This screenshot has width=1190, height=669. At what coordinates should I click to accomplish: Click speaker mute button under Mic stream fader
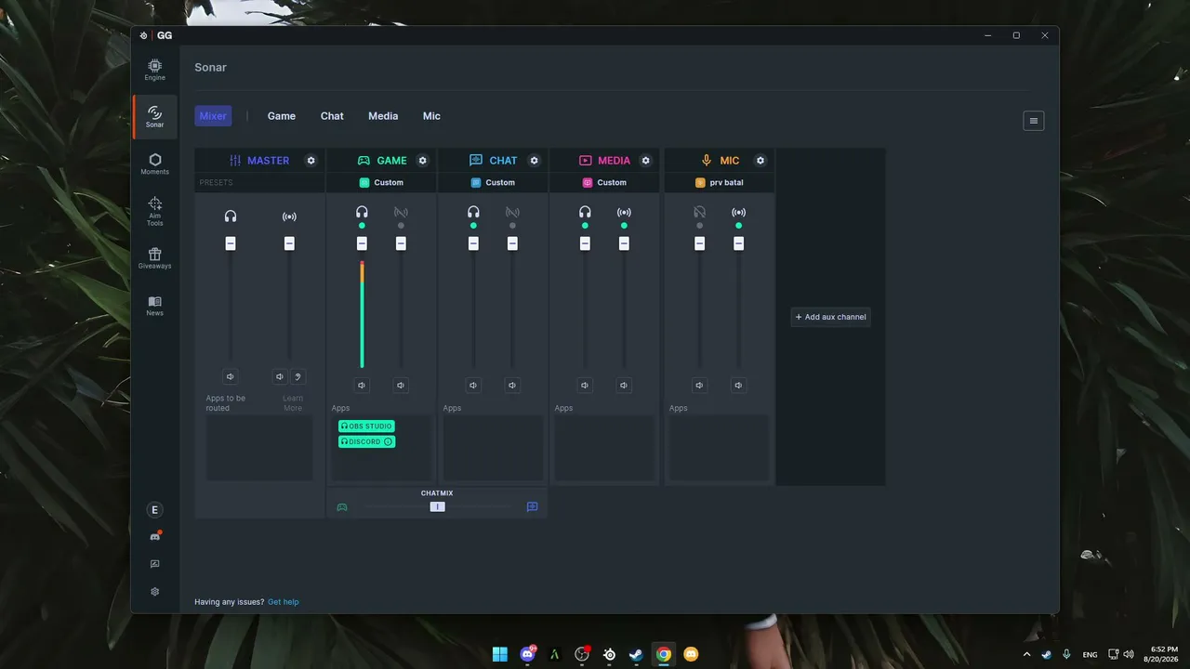[x=739, y=386]
